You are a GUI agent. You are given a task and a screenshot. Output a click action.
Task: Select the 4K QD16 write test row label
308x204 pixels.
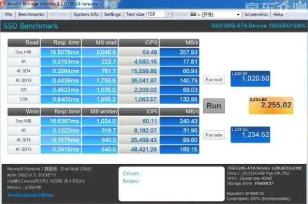click(x=24, y=149)
